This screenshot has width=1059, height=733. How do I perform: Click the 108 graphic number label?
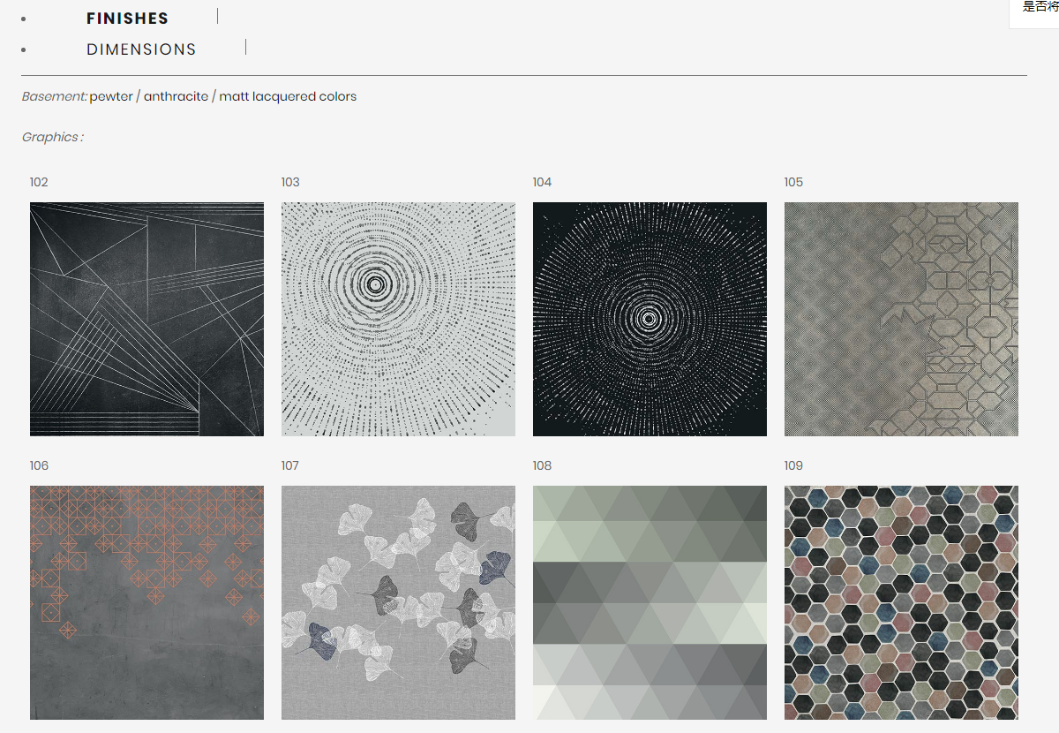coord(542,465)
